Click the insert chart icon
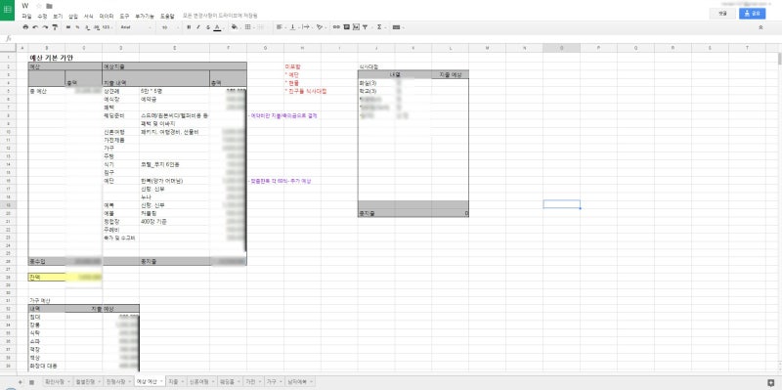The height and width of the screenshot is (390, 782). tap(356, 27)
